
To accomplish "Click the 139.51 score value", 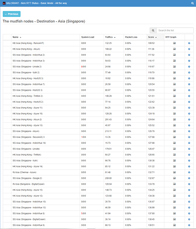I will [151, 225].
